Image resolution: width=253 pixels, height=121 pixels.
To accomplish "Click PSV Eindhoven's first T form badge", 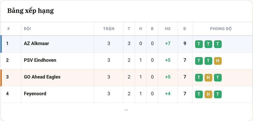I will pos(199,61).
